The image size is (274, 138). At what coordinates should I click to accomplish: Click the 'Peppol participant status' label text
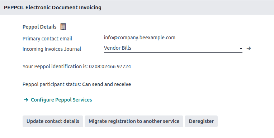tap(52, 84)
